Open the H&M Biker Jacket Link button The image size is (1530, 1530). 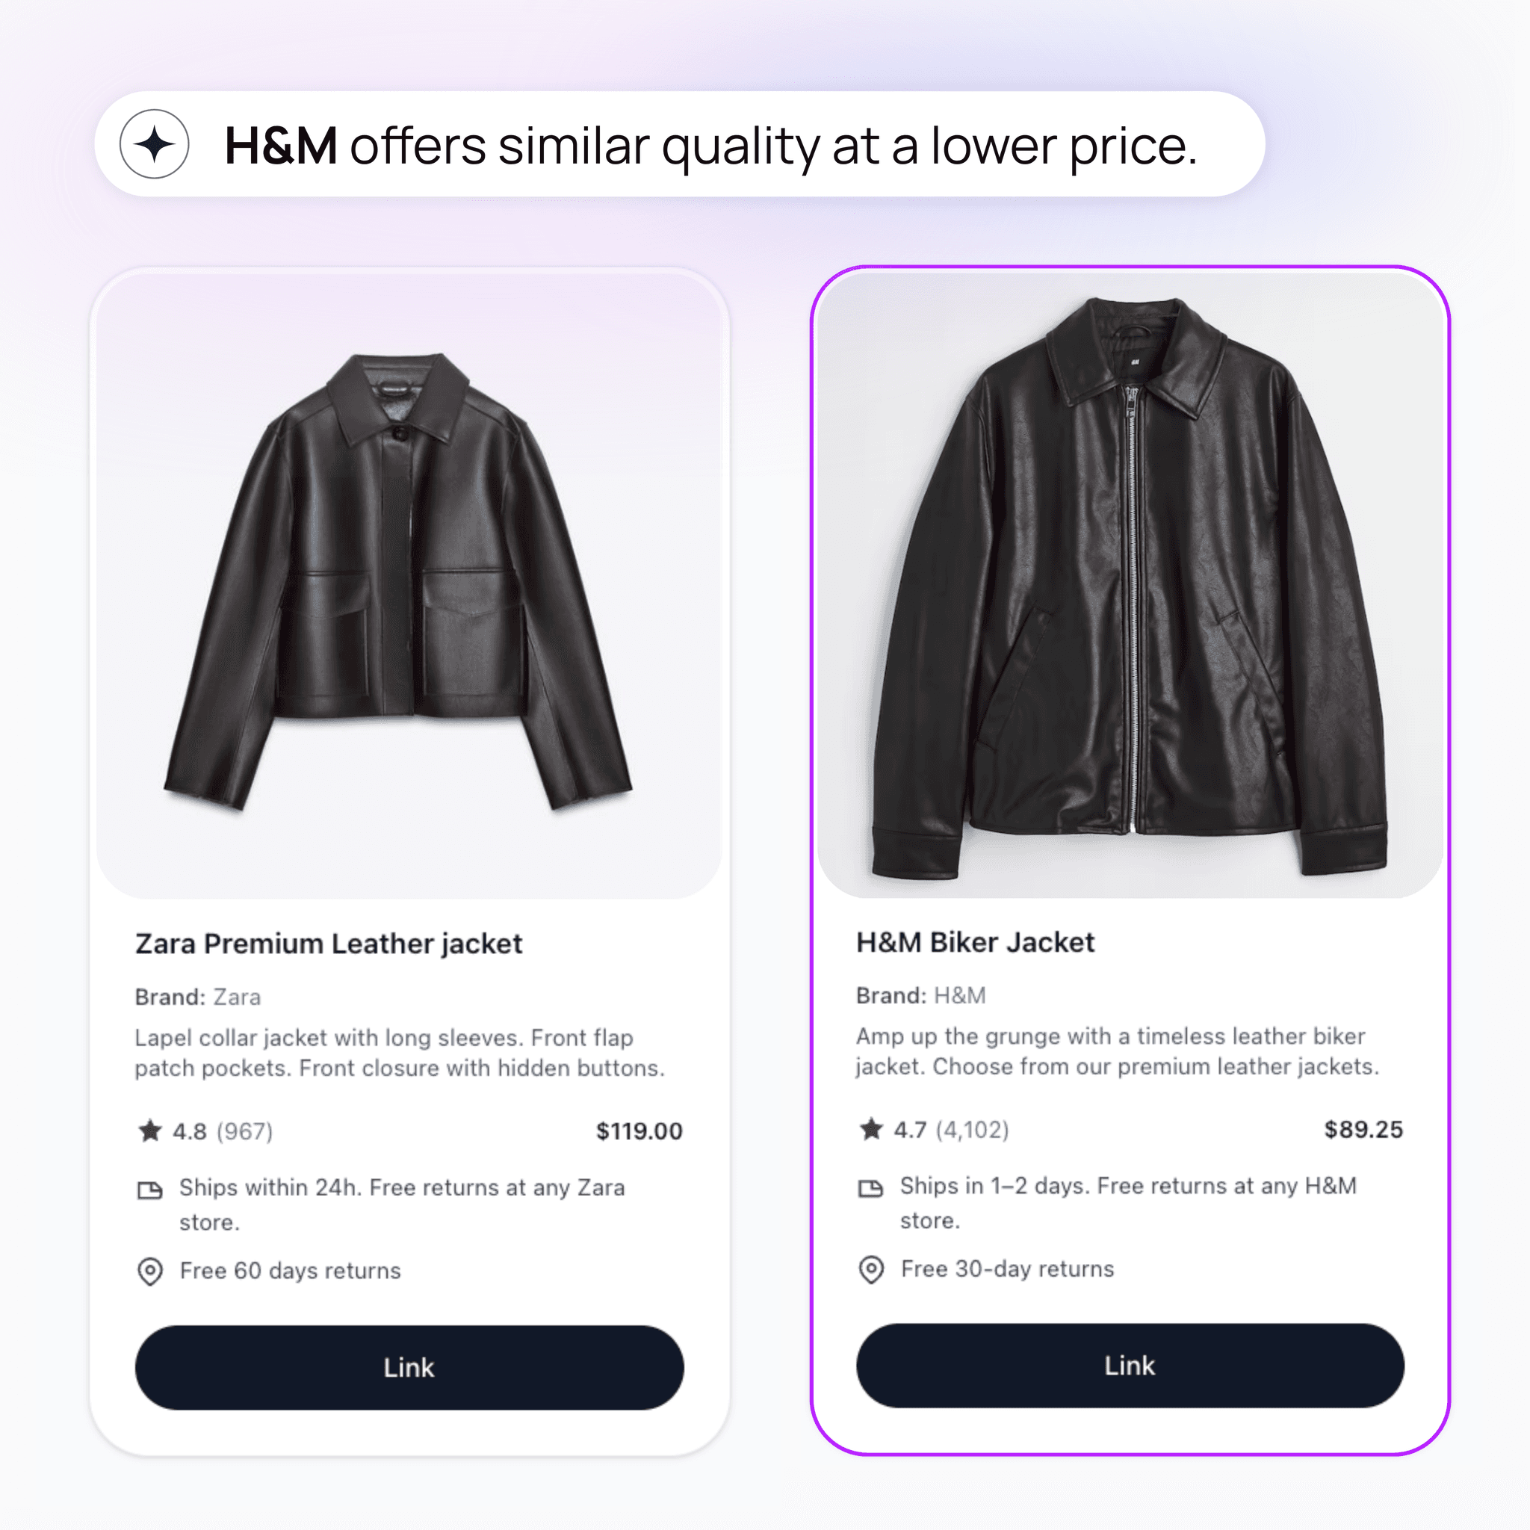(1130, 1366)
